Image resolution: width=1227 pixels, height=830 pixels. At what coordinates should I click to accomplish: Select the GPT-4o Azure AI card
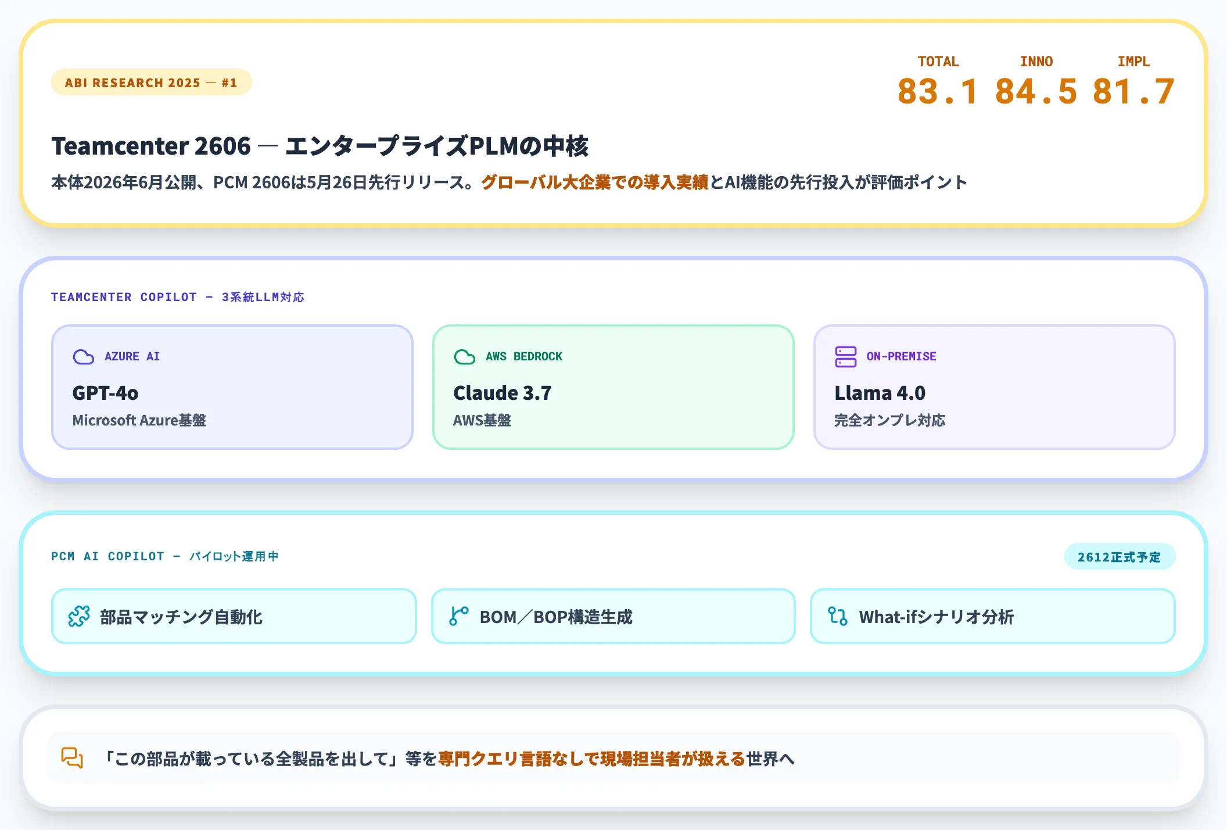point(232,387)
